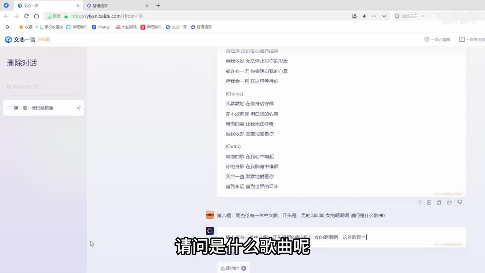
Task: Click the thumbs-down icon under the lyrics reply
Action: pyautogui.click(x=460, y=202)
